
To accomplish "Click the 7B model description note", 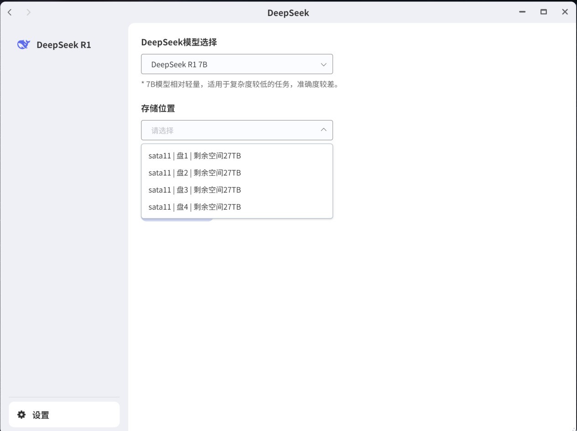I will pos(240,84).
